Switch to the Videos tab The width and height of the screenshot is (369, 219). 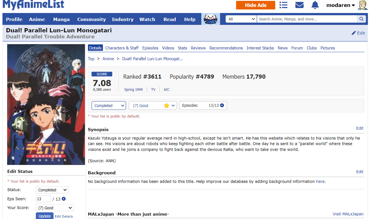pos(168,48)
